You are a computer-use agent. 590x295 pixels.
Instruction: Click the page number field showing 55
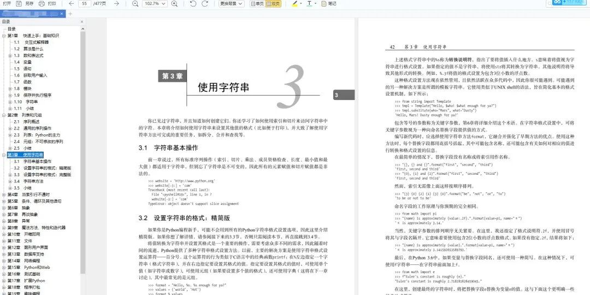85,3
